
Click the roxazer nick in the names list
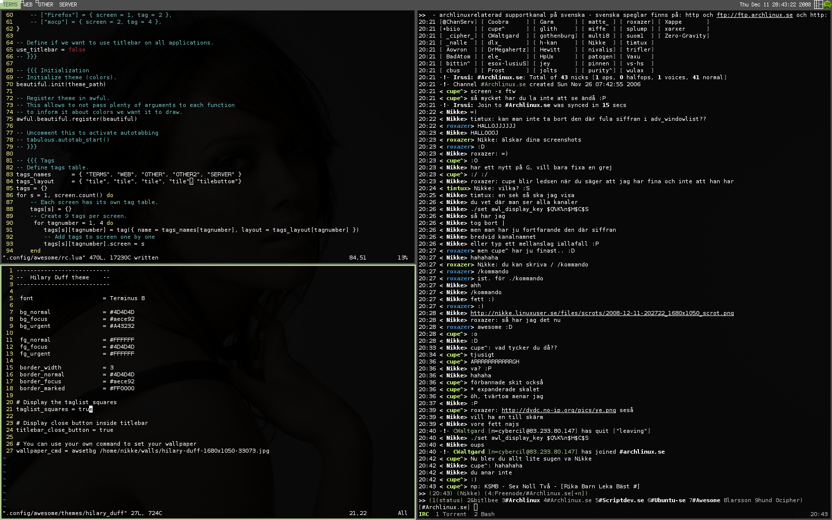pos(638,22)
